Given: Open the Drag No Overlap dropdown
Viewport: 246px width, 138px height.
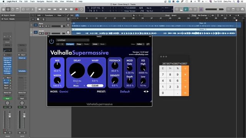Looking at the screenshot, I should click(x=203, y=15).
